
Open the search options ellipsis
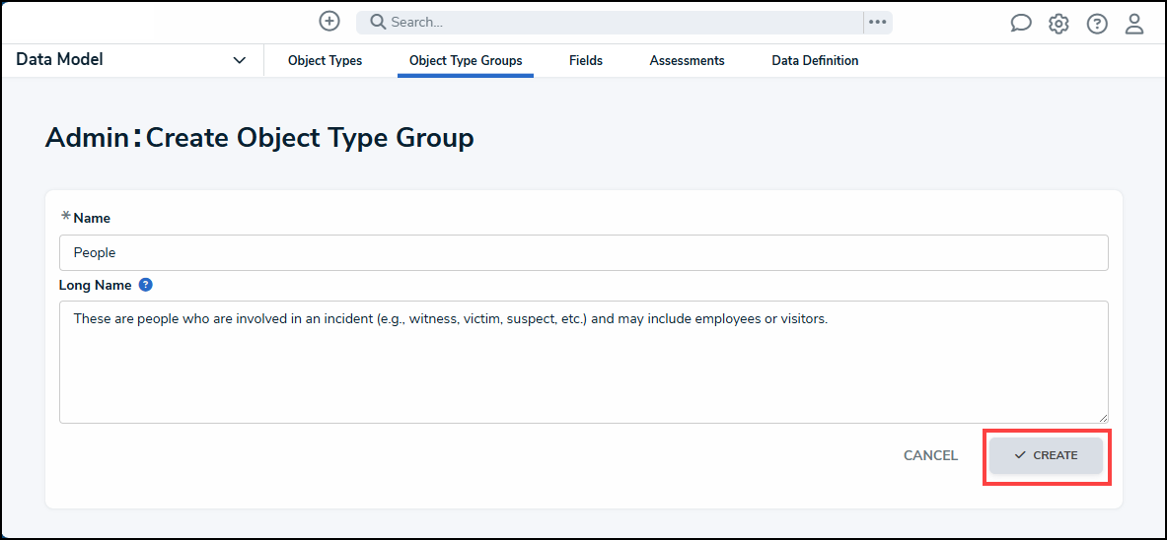point(877,23)
